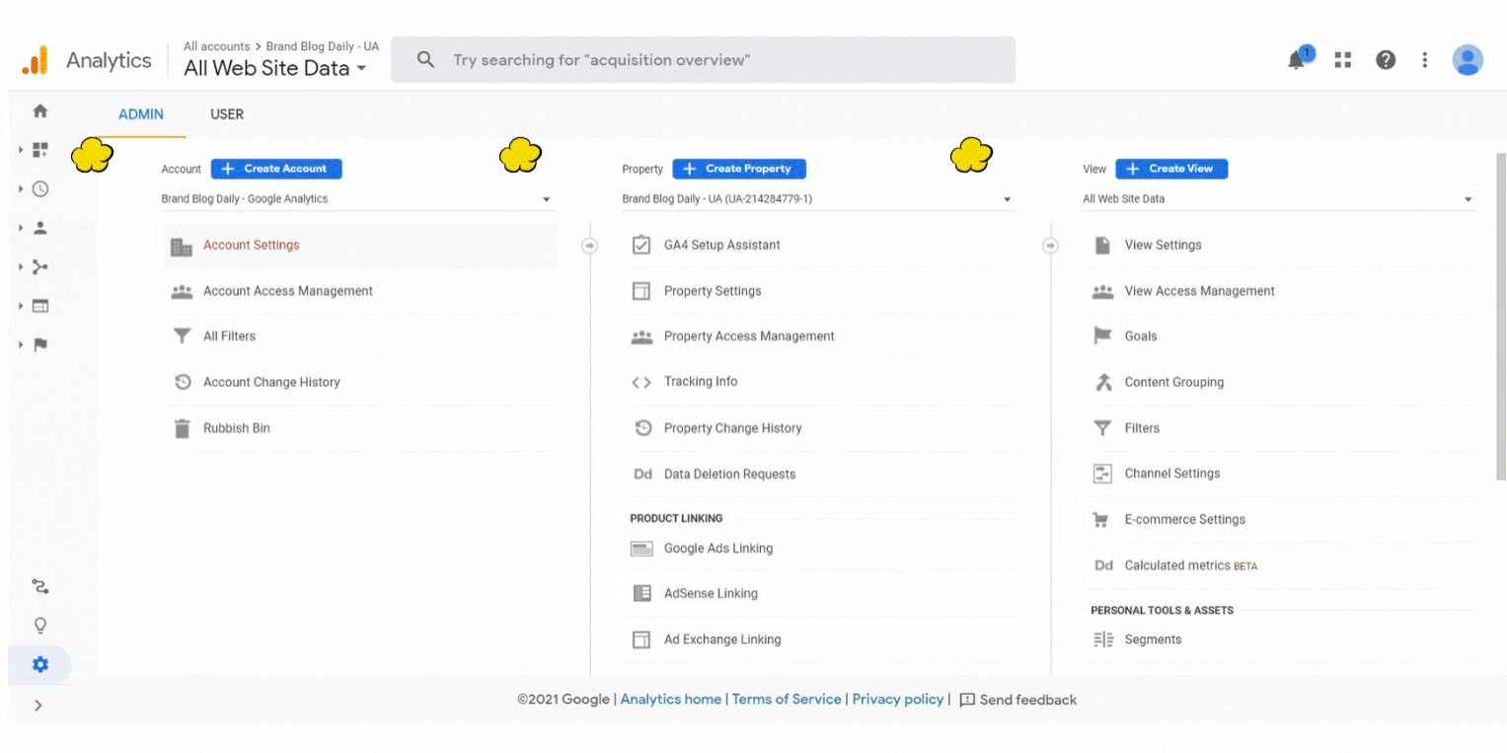Click the arrow between Account and Property columns
Viewport: 1507px width, 753px height.
589,246
